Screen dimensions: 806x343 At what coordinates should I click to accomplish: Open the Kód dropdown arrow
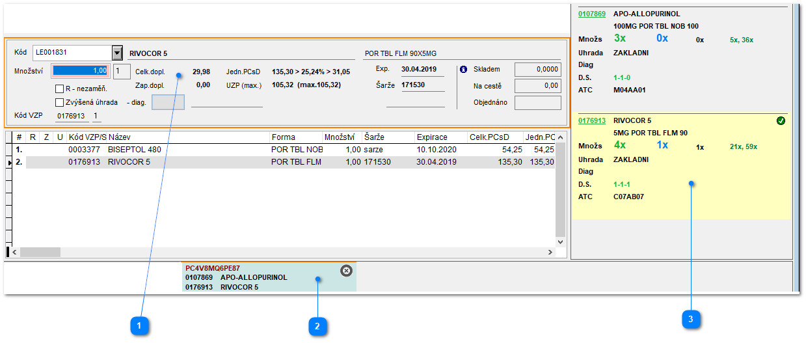coord(117,53)
